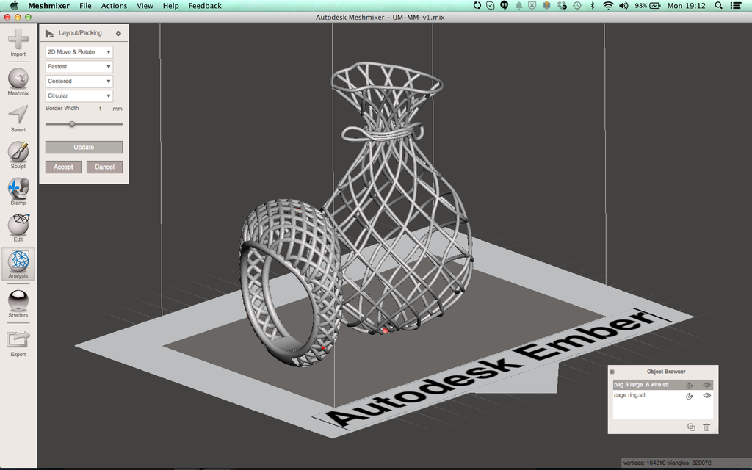Viewport: 752px width, 470px height.
Task: Open the Meshmixer application menu
Action: pos(49,6)
